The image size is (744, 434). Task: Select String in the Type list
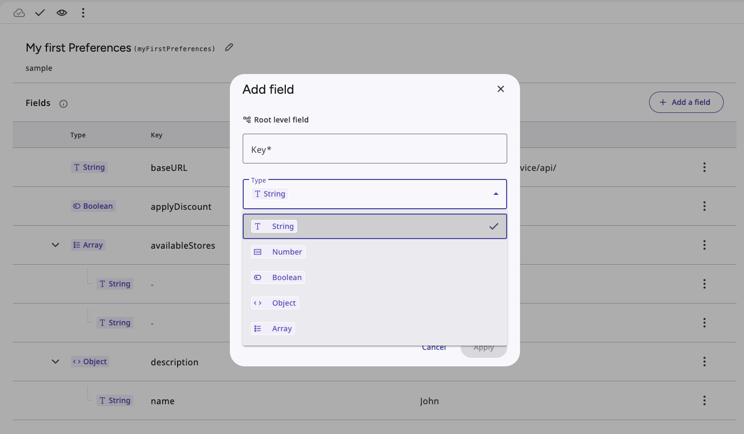[375, 226]
